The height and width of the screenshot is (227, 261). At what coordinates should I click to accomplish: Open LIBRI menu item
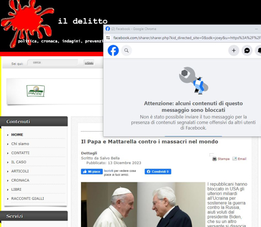[16, 189]
